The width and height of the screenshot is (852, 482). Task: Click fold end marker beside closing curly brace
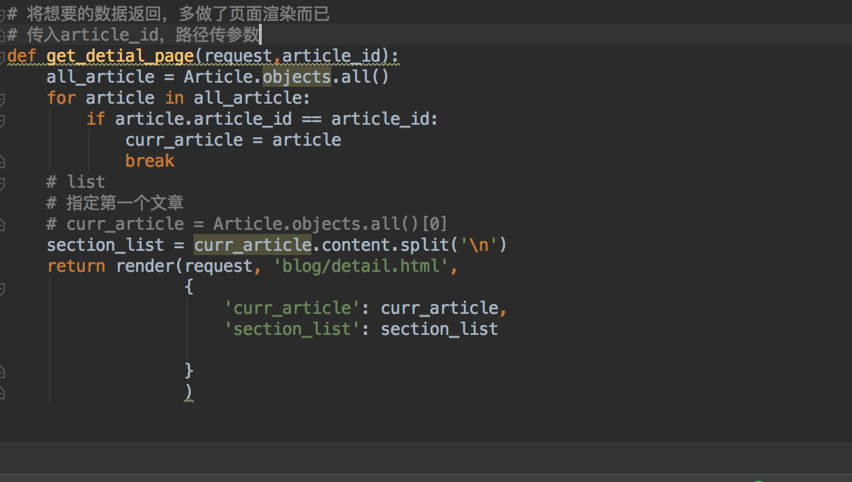tap(2, 371)
